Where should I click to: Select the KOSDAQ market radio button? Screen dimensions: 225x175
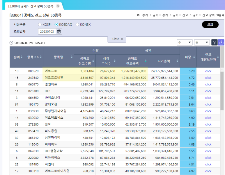tap(56, 24)
